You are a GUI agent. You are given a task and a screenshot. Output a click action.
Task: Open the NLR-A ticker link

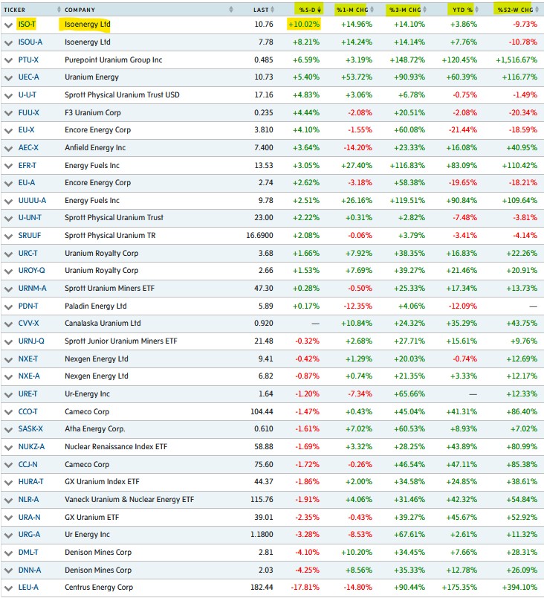(28, 500)
